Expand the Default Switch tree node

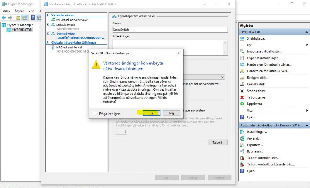(48, 25)
